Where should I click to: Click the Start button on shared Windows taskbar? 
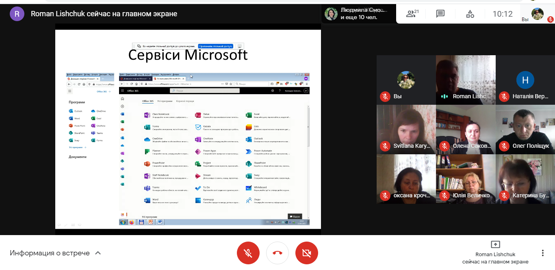tap(123, 222)
